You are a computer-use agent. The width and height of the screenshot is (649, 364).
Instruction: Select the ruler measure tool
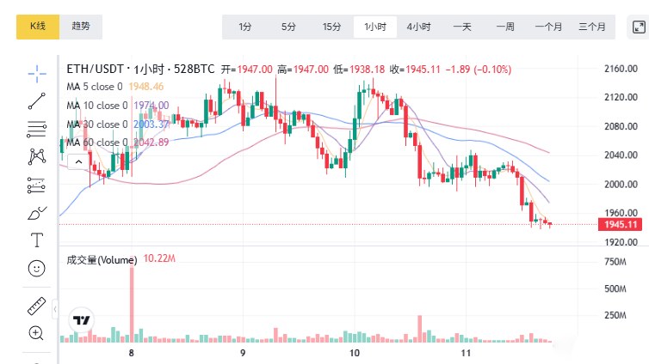coord(37,305)
